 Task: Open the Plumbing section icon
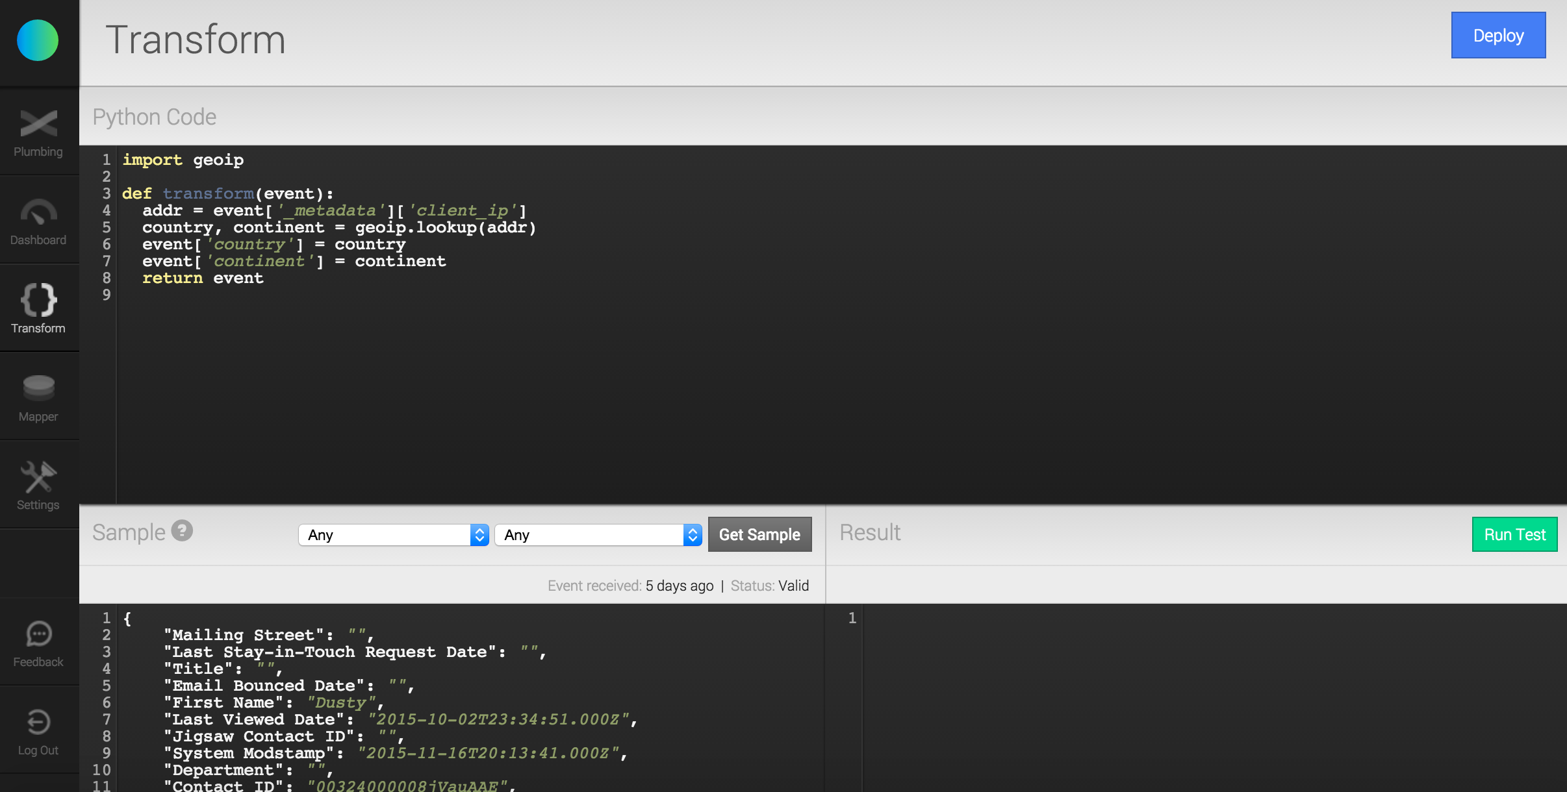click(38, 124)
